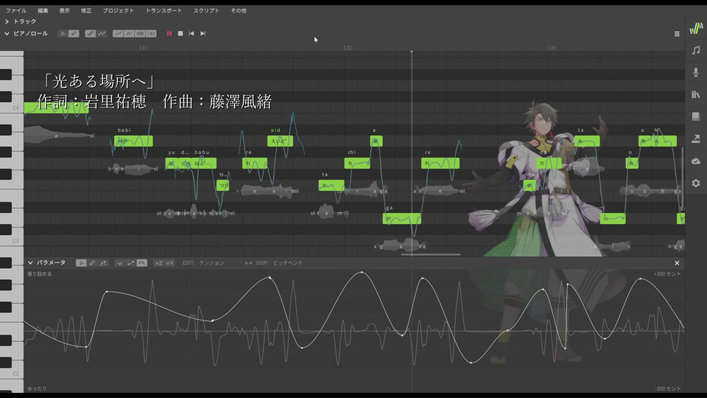Open the settings gear panel
Viewport: 707px width, 398px height.
696,184
